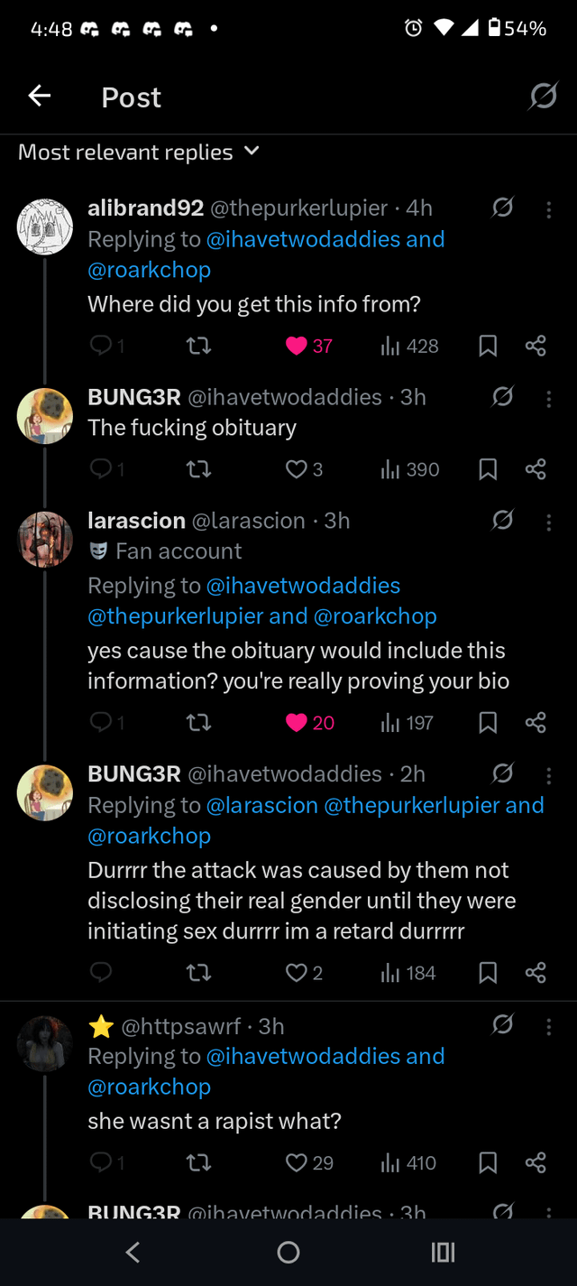Like the "The fucking obituary" reply
This screenshot has height=1286, width=577.
click(297, 469)
